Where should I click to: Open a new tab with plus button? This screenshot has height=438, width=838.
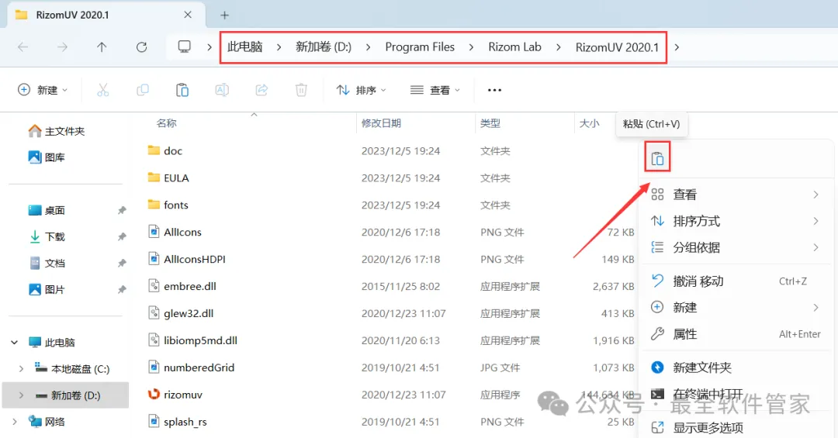point(224,16)
